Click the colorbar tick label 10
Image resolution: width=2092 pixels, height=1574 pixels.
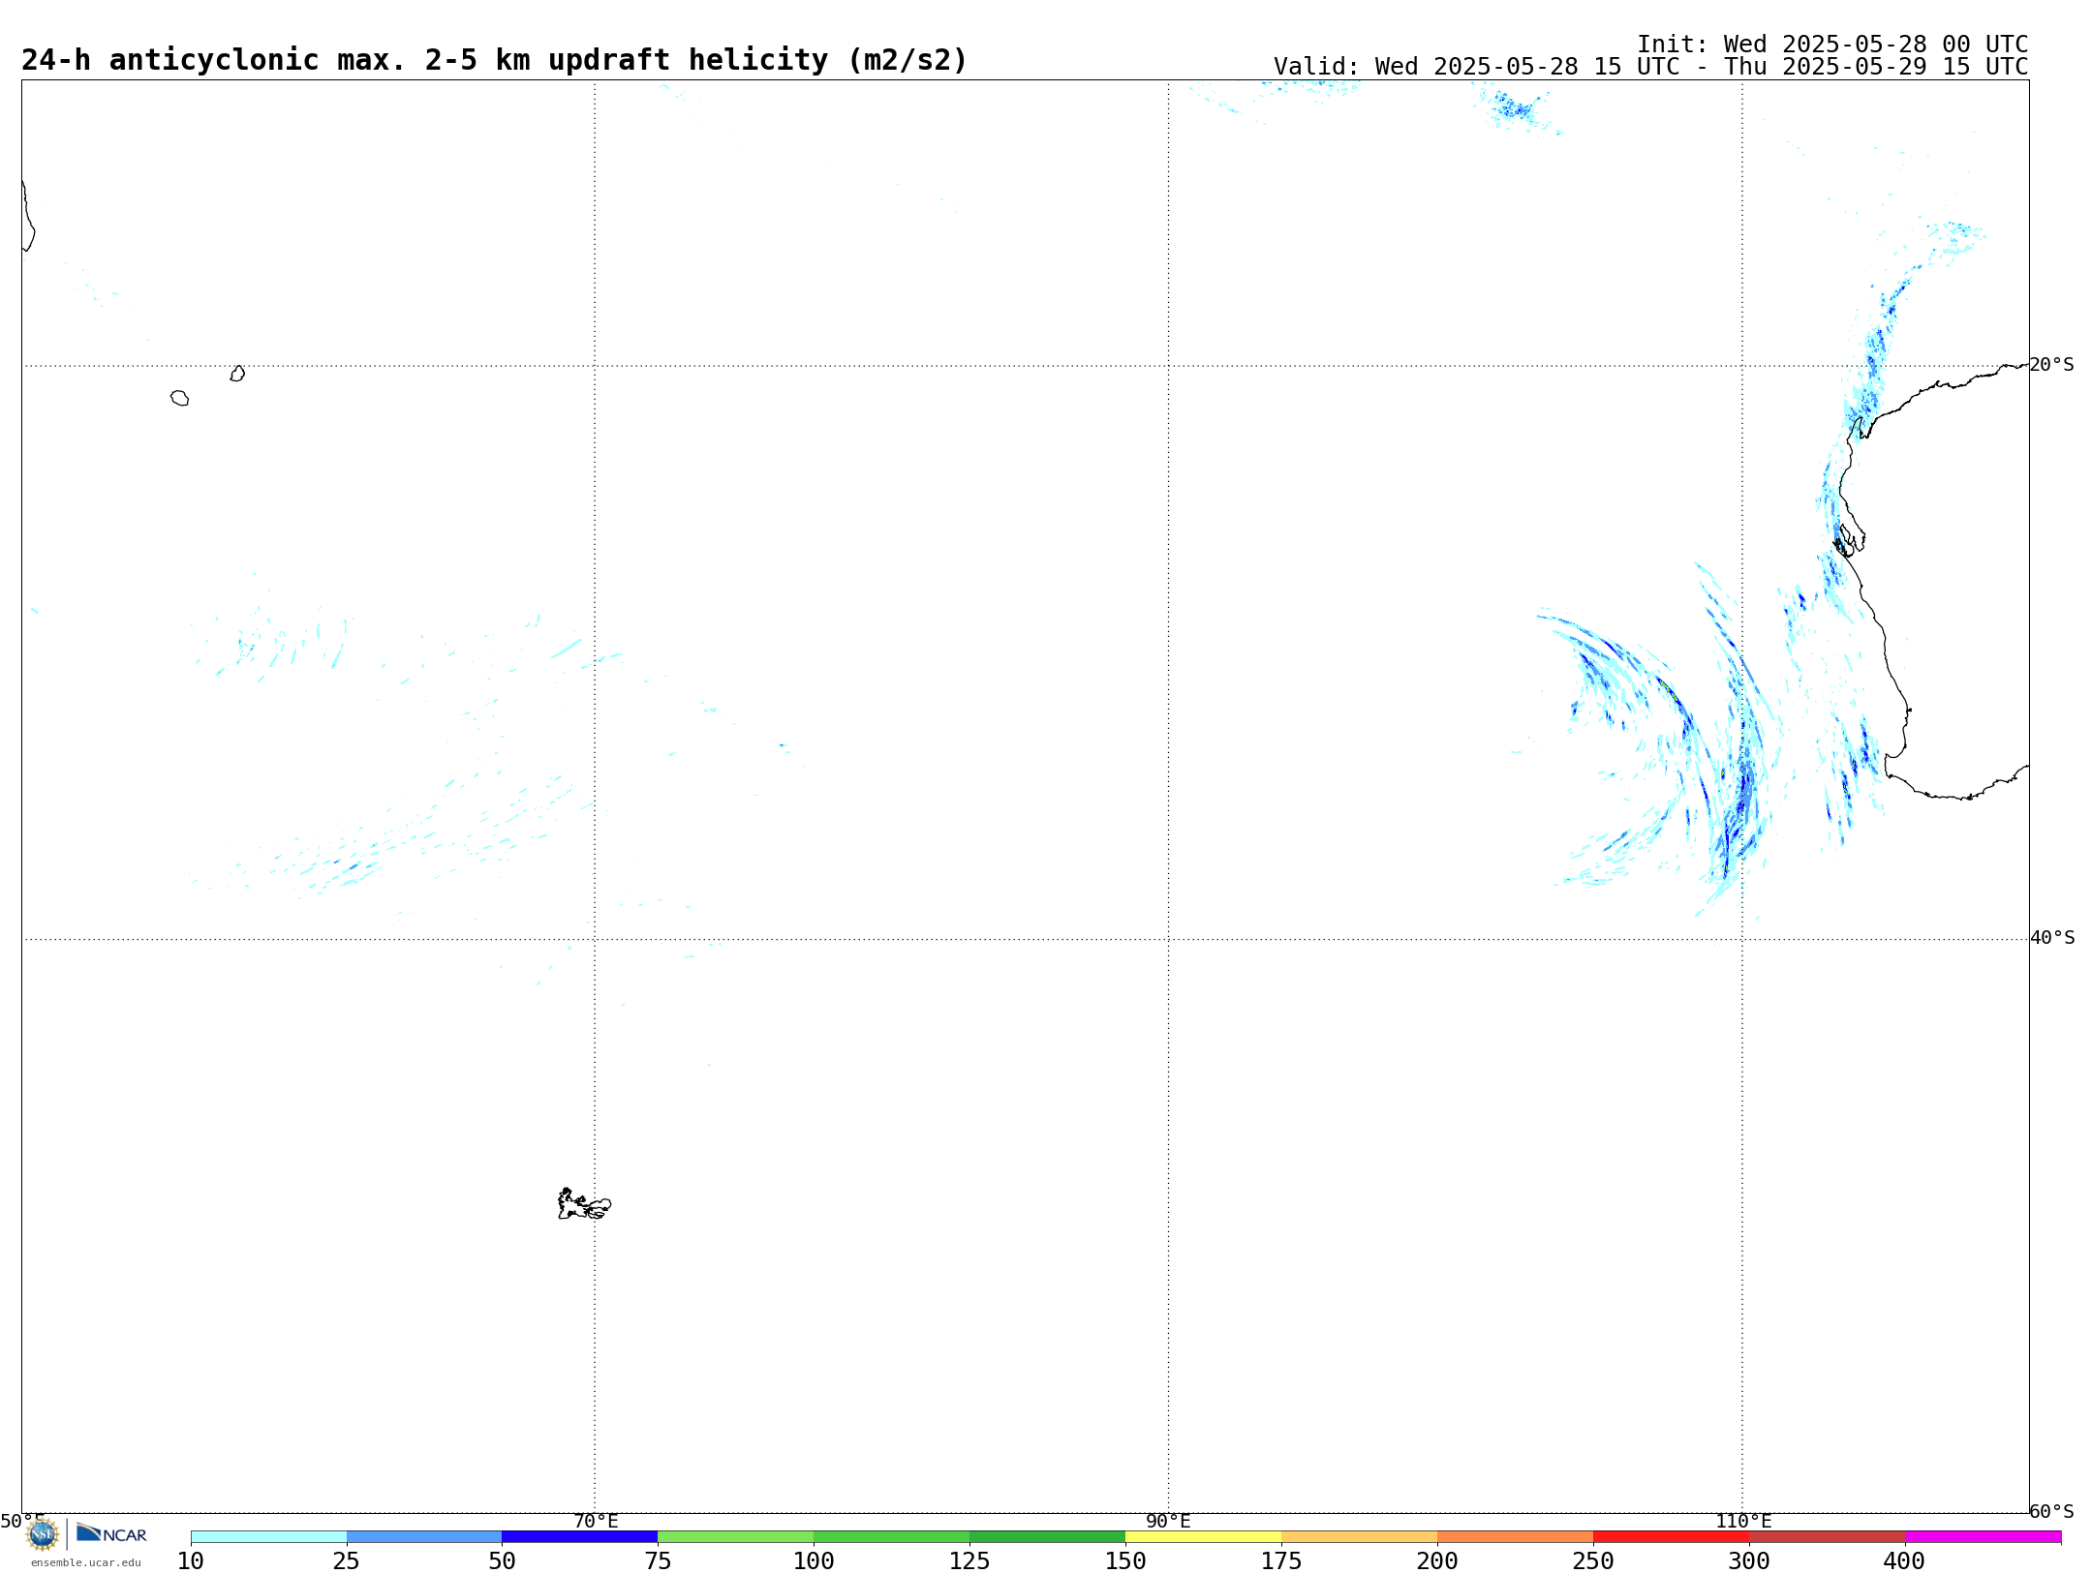(191, 1560)
